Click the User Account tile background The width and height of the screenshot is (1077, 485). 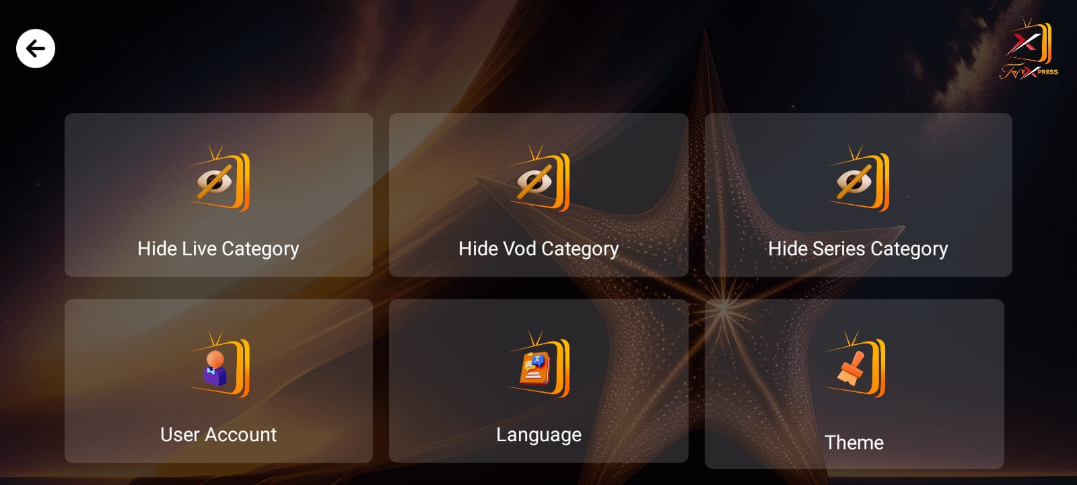pyautogui.click(x=219, y=381)
